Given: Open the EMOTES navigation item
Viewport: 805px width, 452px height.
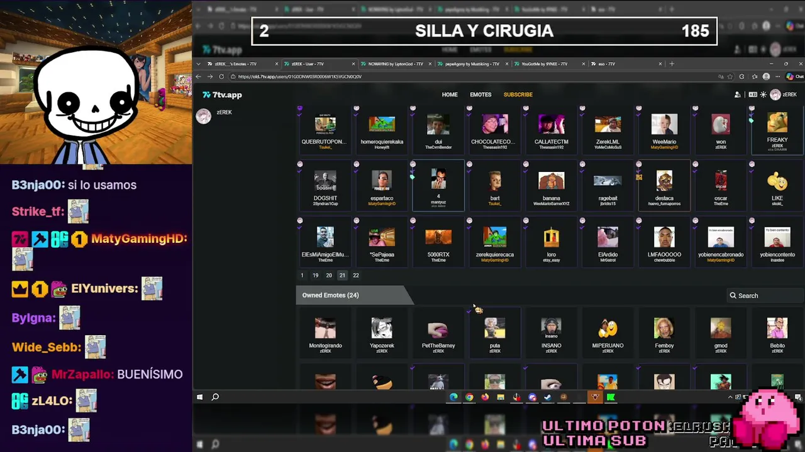Looking at the screenshot, I should click(x=480, y=95).
